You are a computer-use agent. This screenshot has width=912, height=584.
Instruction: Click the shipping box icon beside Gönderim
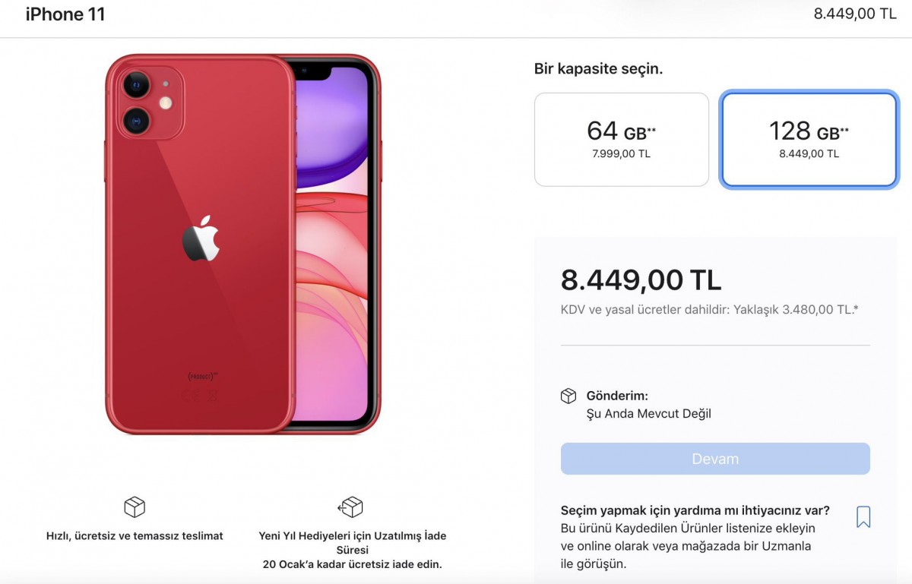tap(568, 396)
